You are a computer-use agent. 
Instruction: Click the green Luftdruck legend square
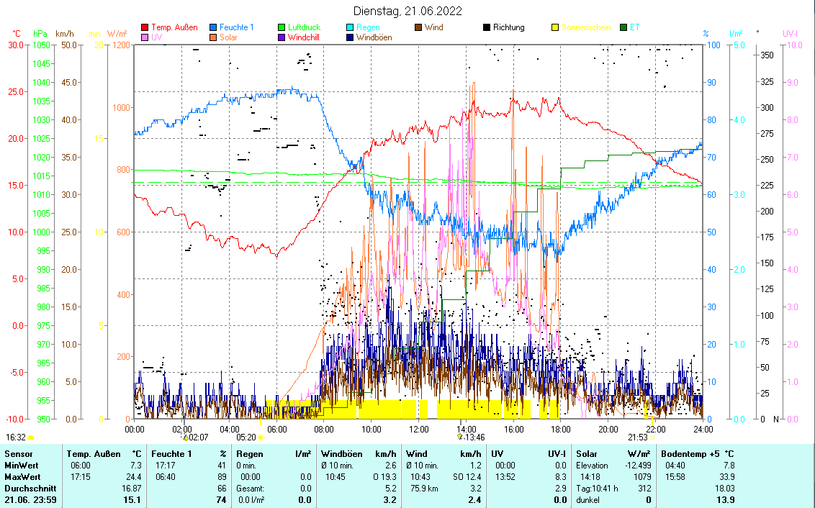click(282, 27)
